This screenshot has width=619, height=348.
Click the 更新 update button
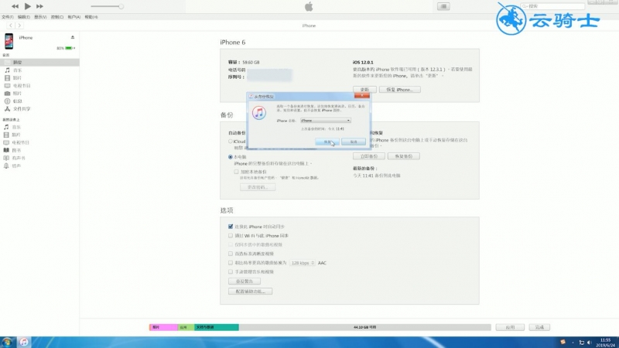tap(364, 90)
